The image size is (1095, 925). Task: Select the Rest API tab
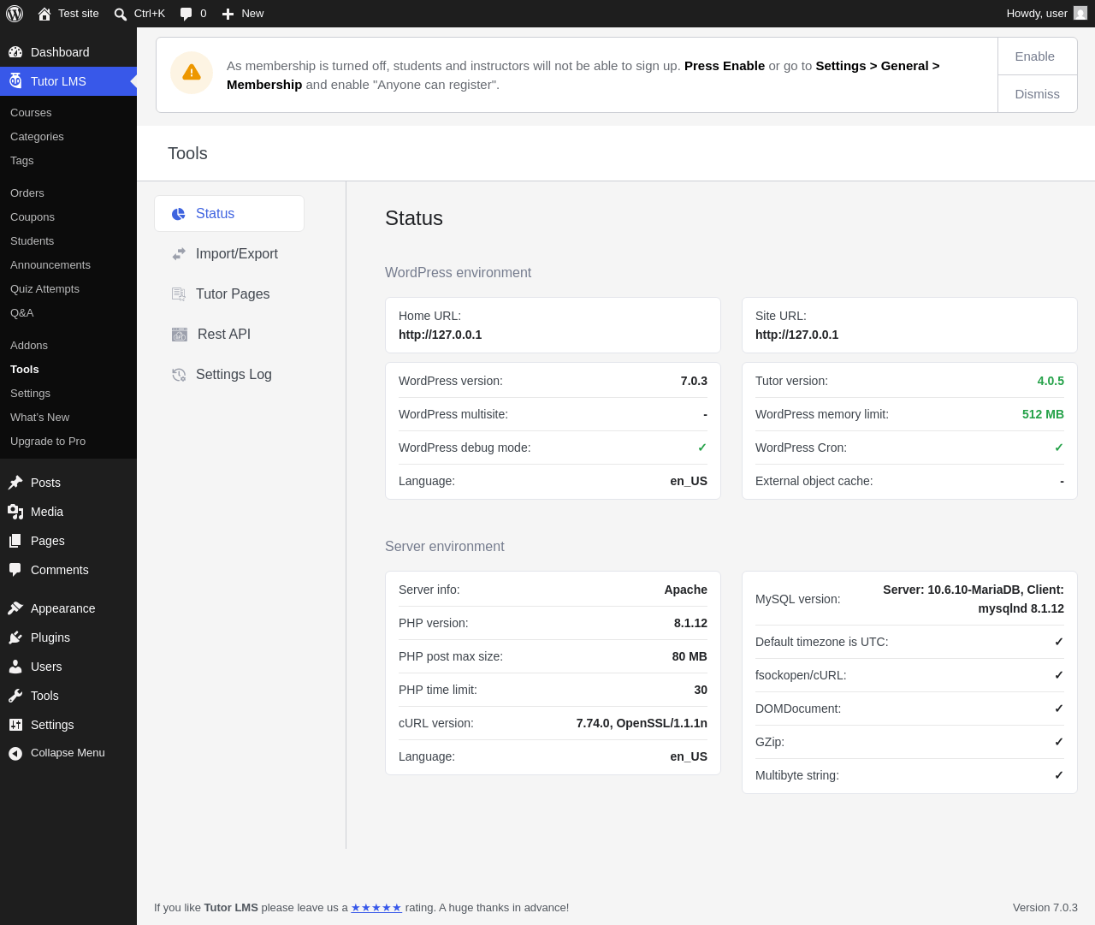click(229, 335)
